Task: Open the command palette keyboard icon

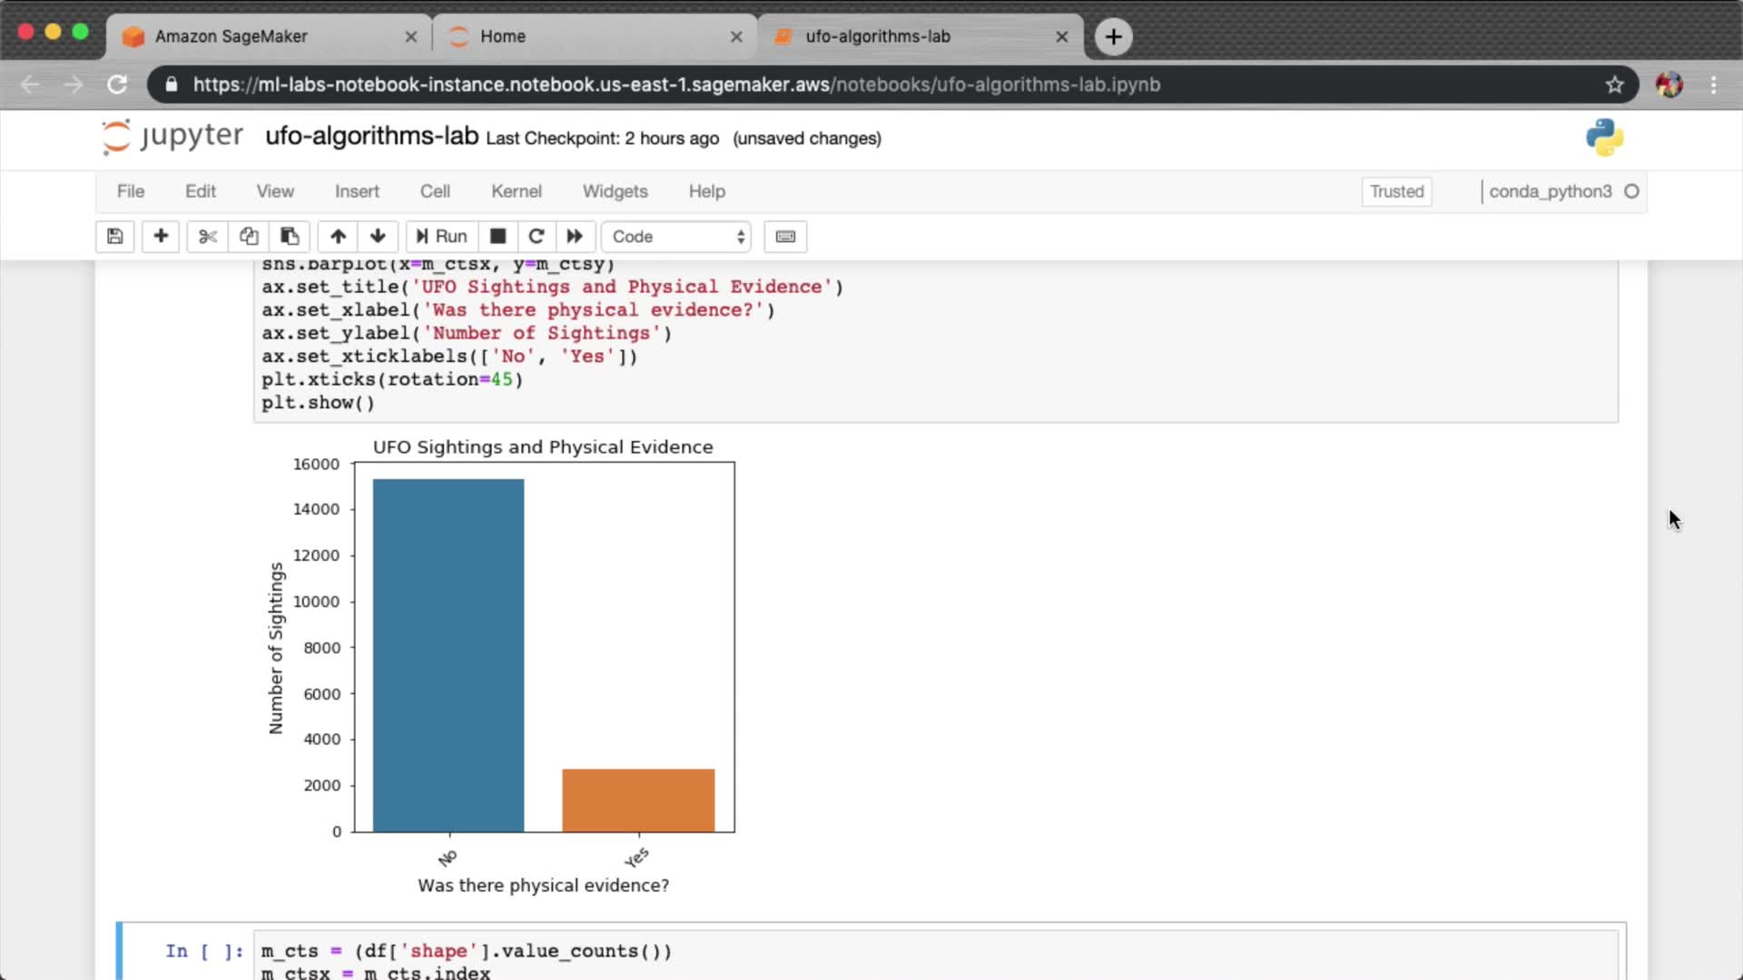Action: [x=785, y=237]
